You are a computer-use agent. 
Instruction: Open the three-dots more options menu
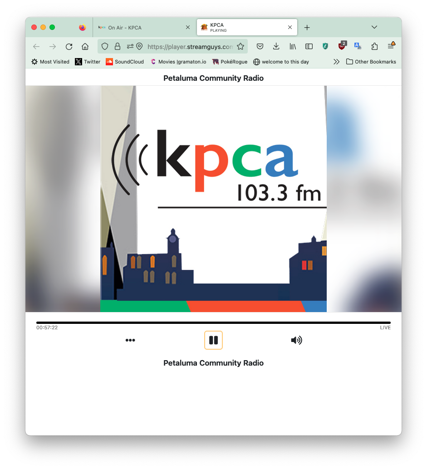pos(130,340)
